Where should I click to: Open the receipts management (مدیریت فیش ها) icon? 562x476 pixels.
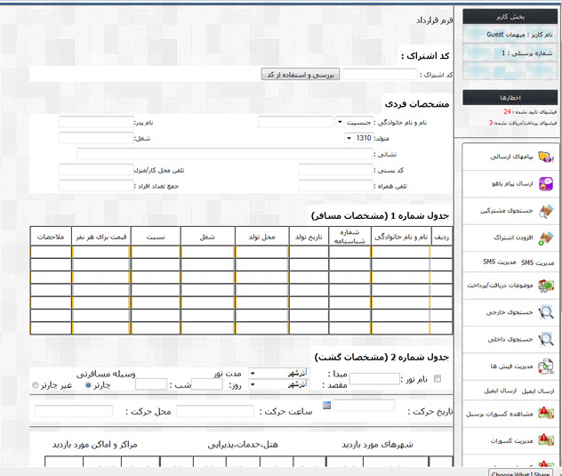coord(546,367)
